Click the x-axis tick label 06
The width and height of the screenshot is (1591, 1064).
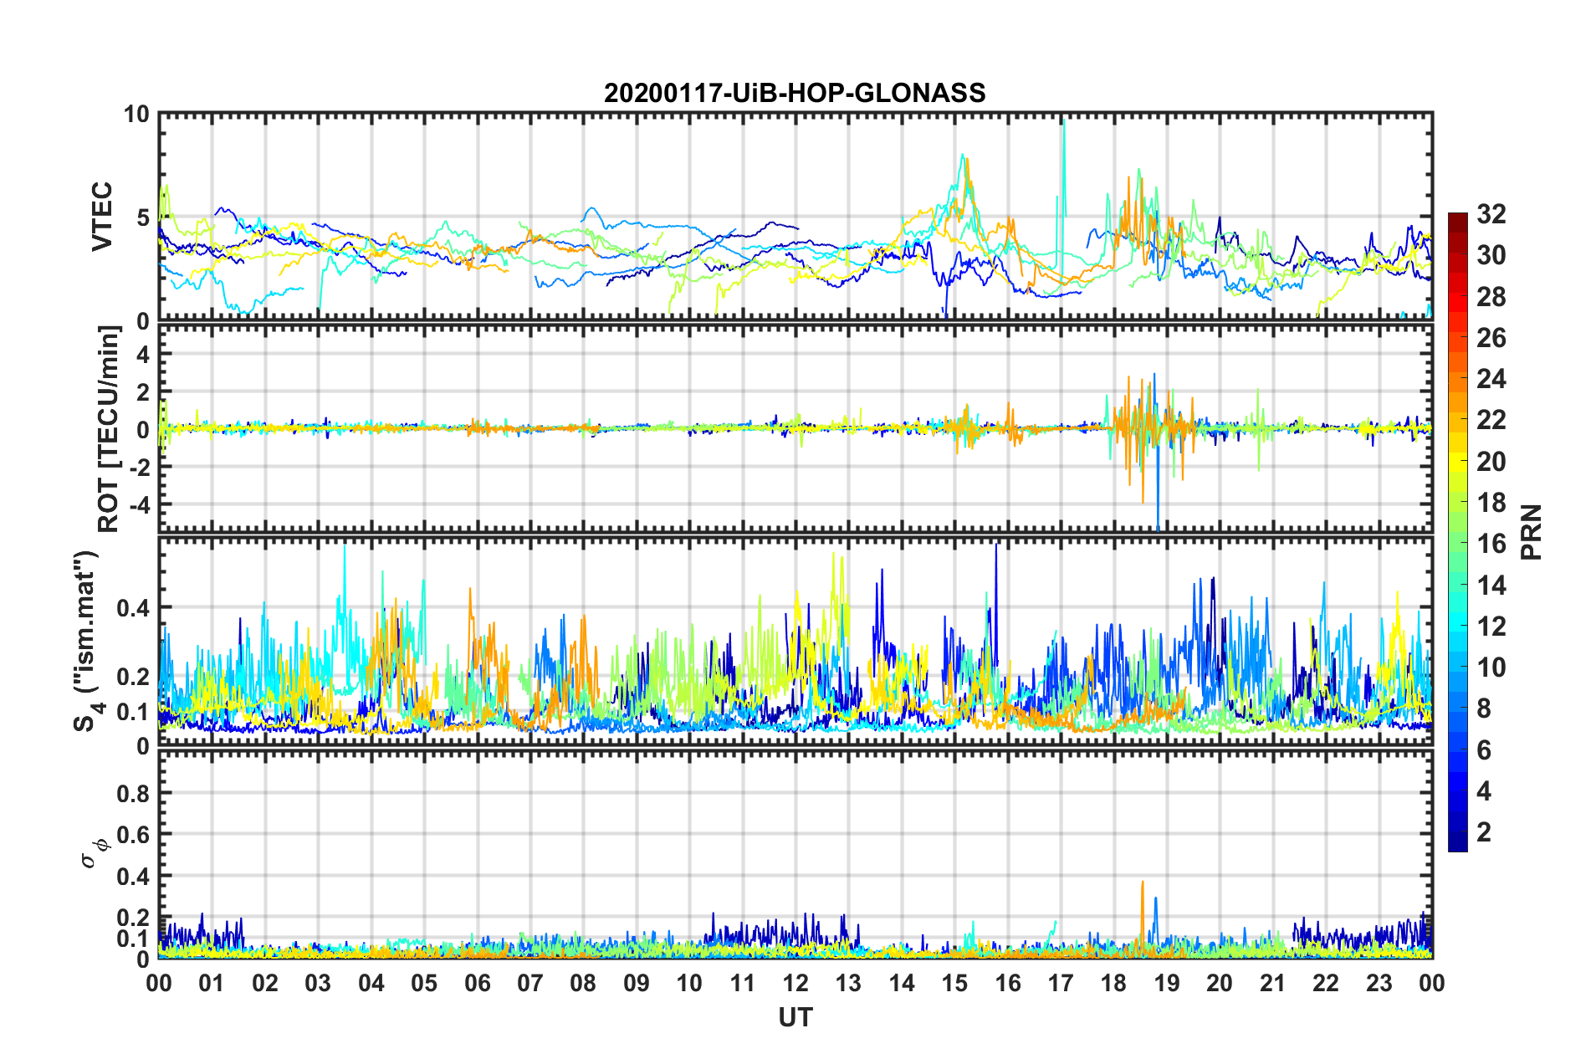(478, 983)
